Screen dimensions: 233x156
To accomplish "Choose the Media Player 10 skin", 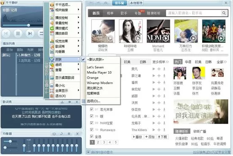I will point(101,72).
